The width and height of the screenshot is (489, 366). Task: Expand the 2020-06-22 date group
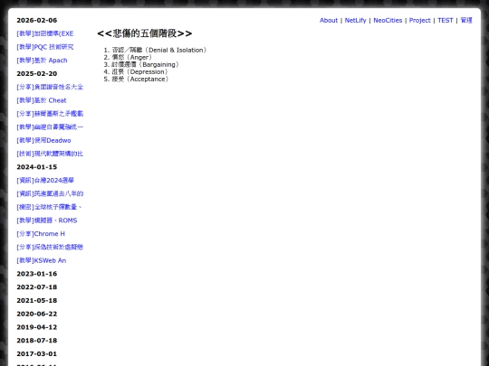(x=37, y=314)
